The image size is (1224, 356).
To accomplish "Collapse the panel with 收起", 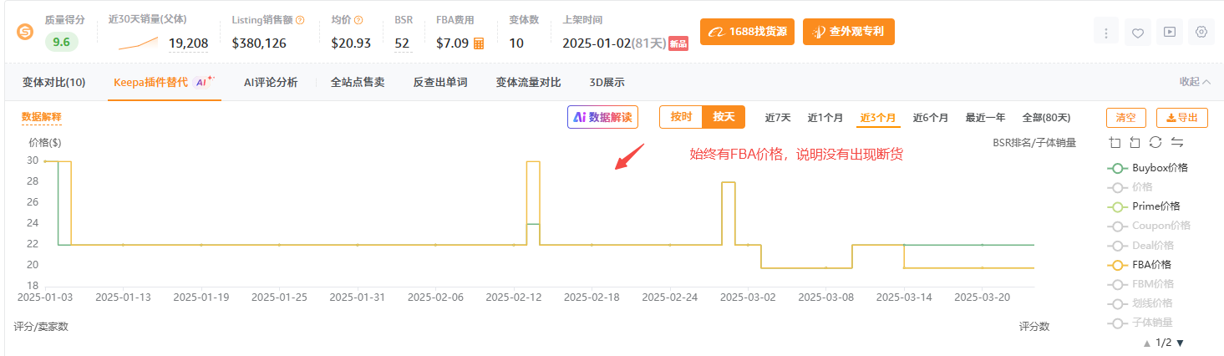I will coord(1195,82).
